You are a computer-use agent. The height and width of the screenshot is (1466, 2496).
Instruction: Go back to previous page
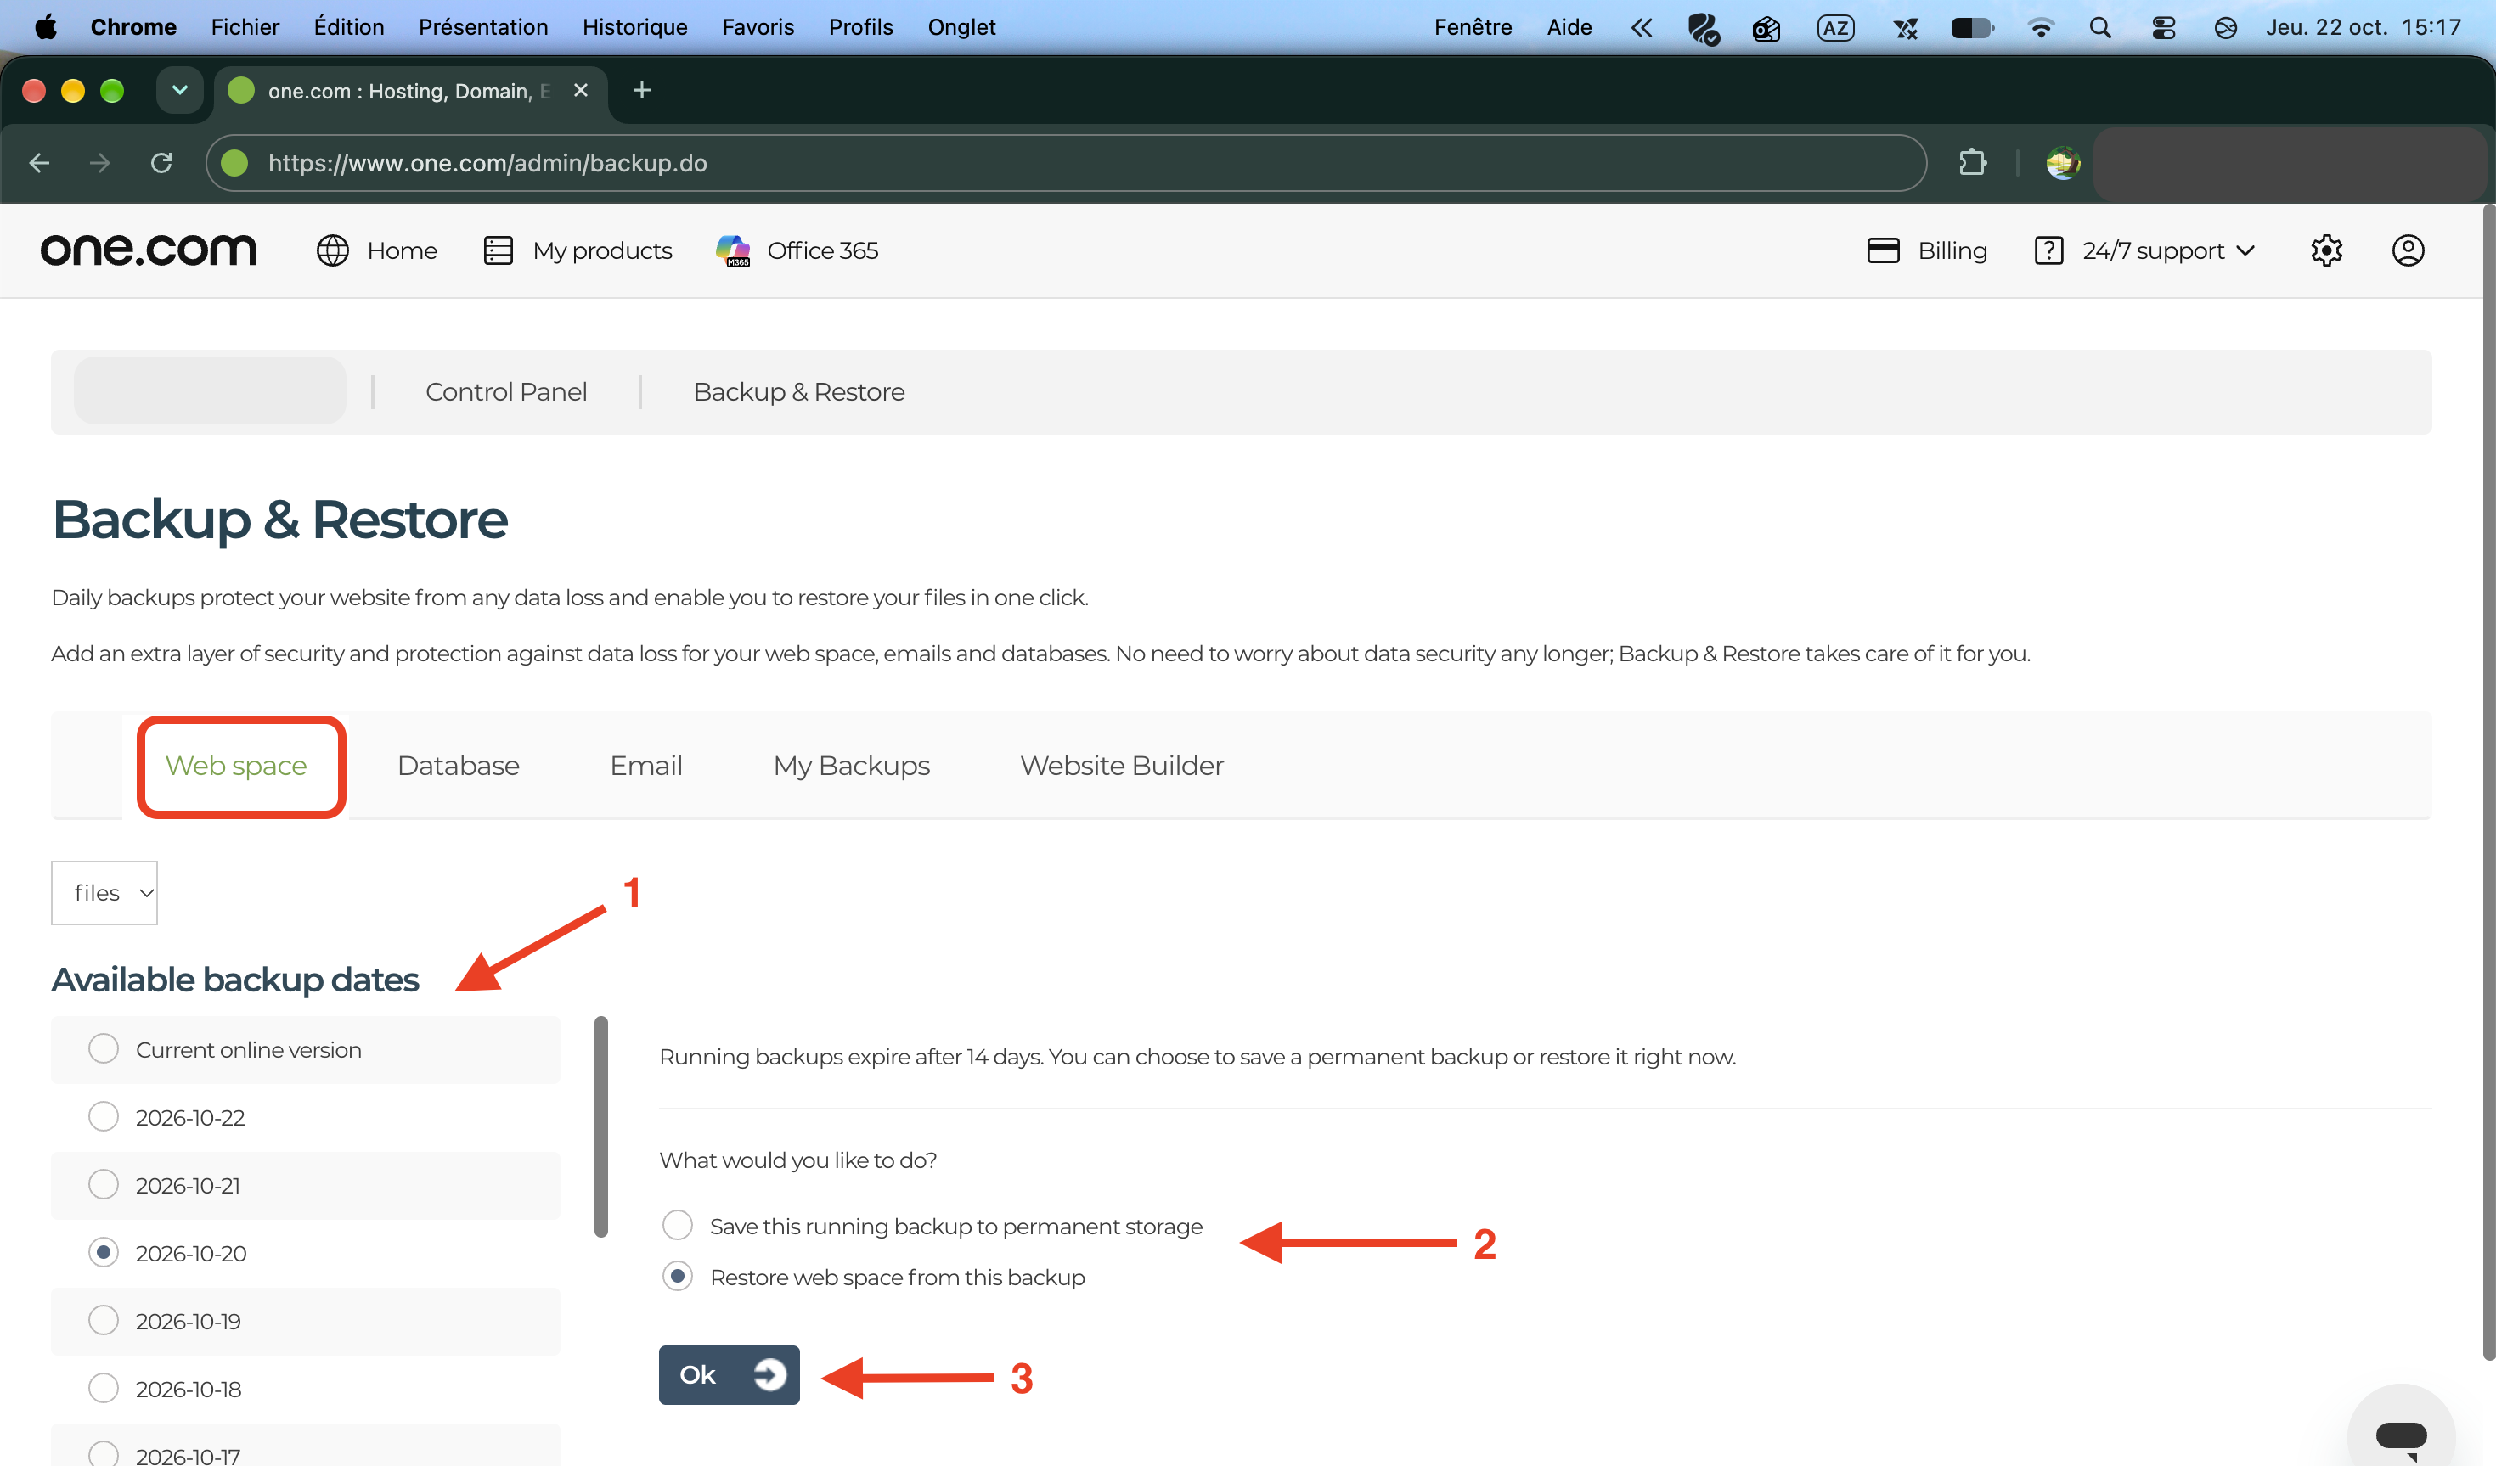click(40, 162)
